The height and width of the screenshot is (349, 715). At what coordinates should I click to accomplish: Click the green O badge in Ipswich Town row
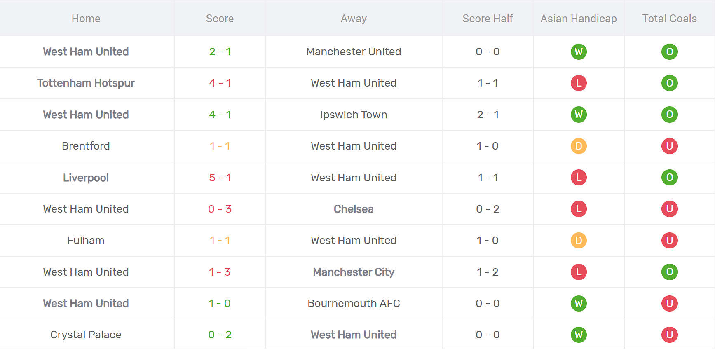click(669, 115)
